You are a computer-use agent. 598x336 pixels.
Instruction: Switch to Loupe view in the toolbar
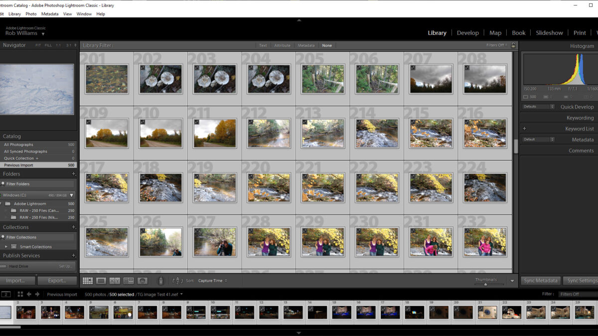[x=101, y=281]
